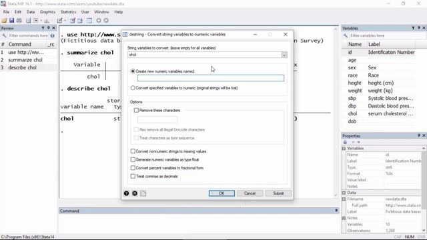Open the Data menu
Viewport: 427px width, 240px height.
(31, 12)
